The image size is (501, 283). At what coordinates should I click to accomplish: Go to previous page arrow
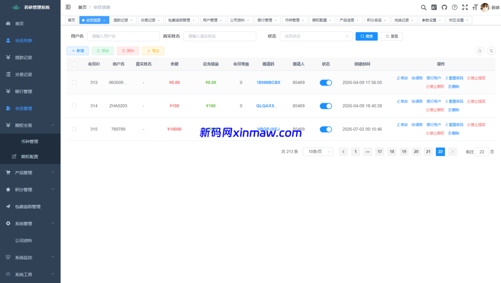click(343, 152)
